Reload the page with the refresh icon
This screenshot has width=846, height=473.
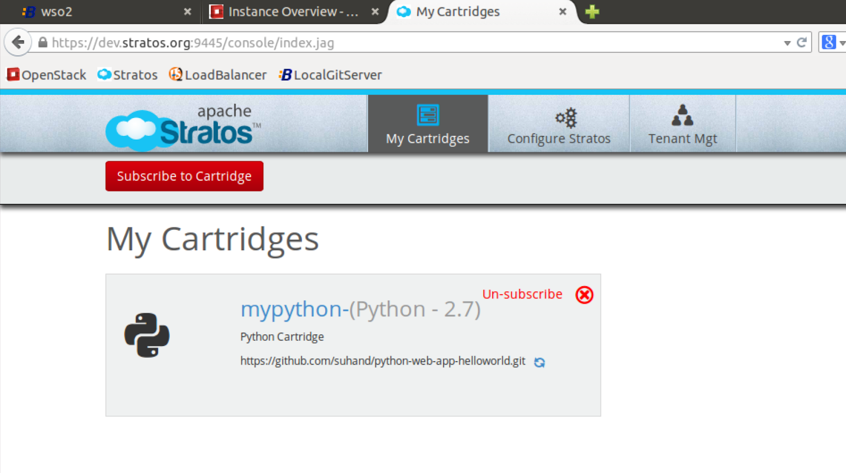point(802,43)
